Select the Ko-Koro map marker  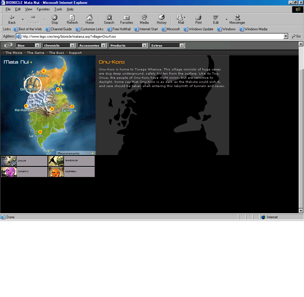[26, 106]
